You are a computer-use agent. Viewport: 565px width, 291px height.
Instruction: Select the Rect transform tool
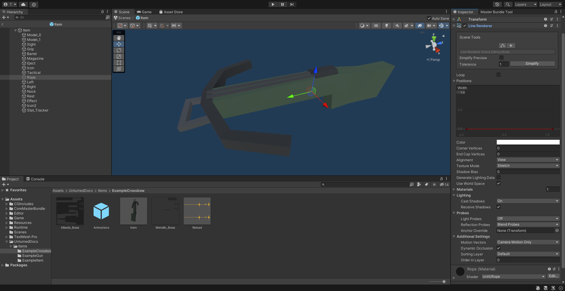pos(119,63)
